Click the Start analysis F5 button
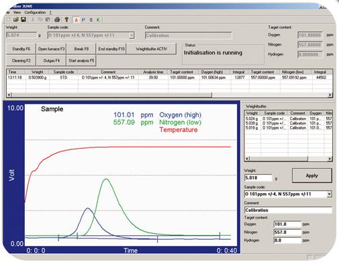 coord(81,60)
